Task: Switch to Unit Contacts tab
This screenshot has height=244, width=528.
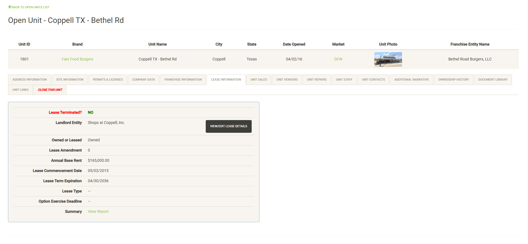Action: [x=373, y=79]
